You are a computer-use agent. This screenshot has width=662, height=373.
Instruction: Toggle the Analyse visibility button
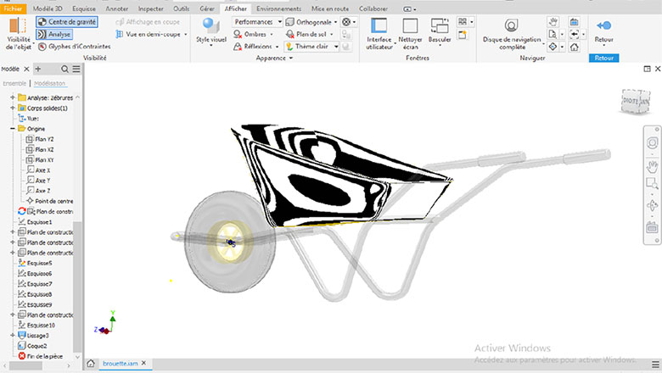pyautogui.click(x=54, y=34)
